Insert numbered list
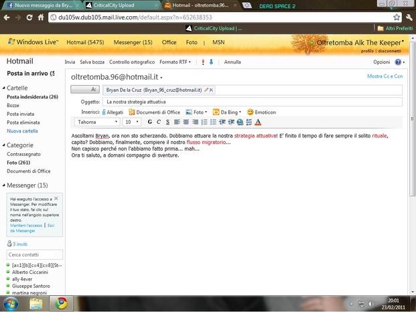 click(x=204, y=122)
